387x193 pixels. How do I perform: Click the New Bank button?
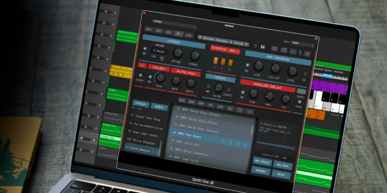click(282, 165)
